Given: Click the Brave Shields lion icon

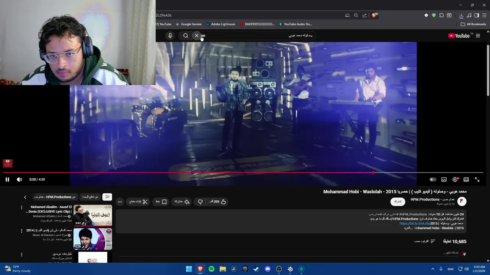Looking at the screenshot, I should coord(374,15).
